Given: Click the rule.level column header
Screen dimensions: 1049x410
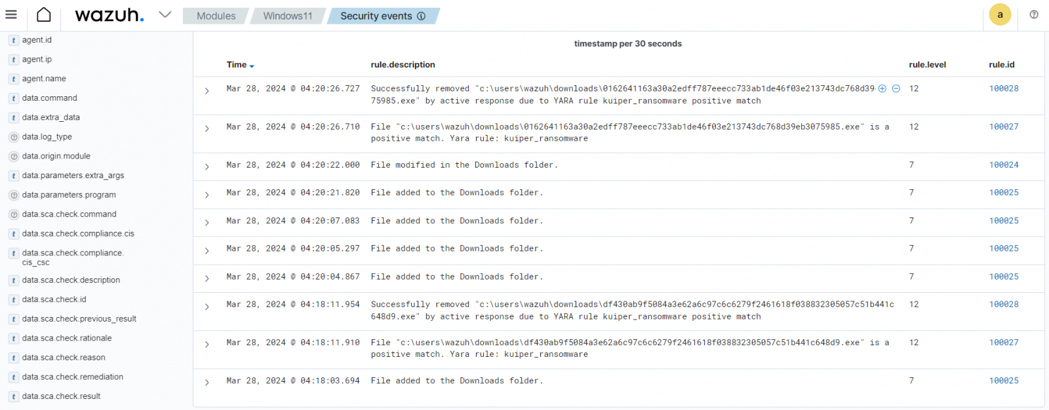Looking at the screenshot, I should point(927,65).
